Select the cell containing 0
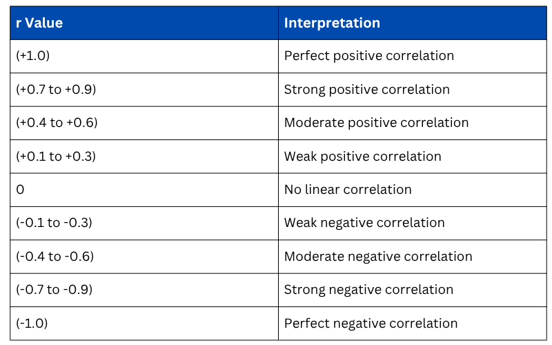 click(20, 190)
